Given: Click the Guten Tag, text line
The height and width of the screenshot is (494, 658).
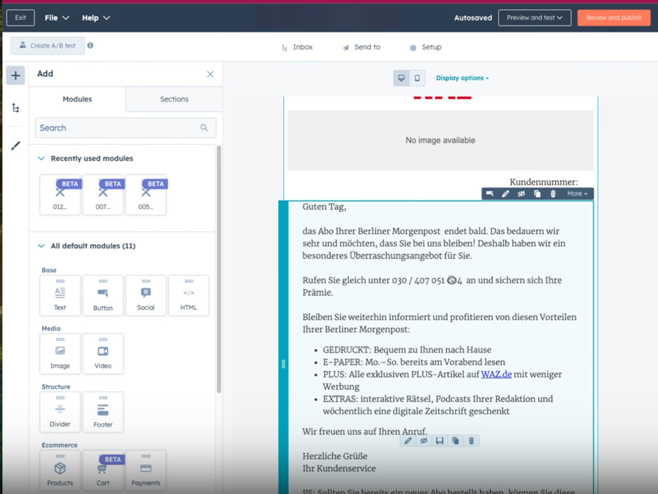Looking at the screenshot, I should tap(324, 207).
